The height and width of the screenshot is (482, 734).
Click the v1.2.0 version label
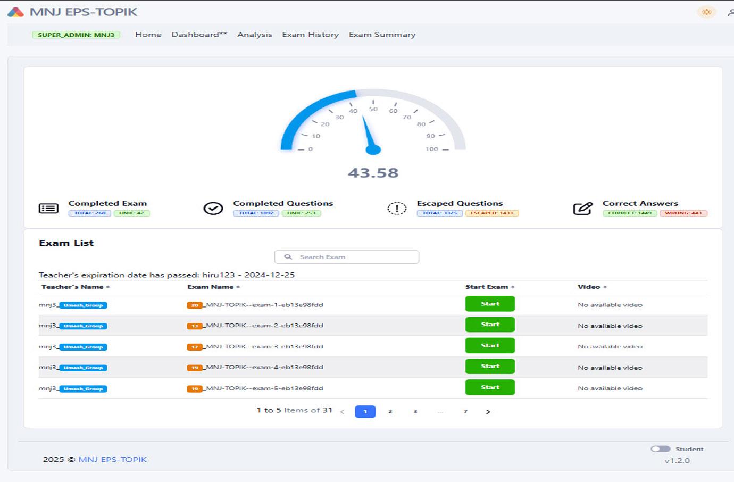pos(677,461)
